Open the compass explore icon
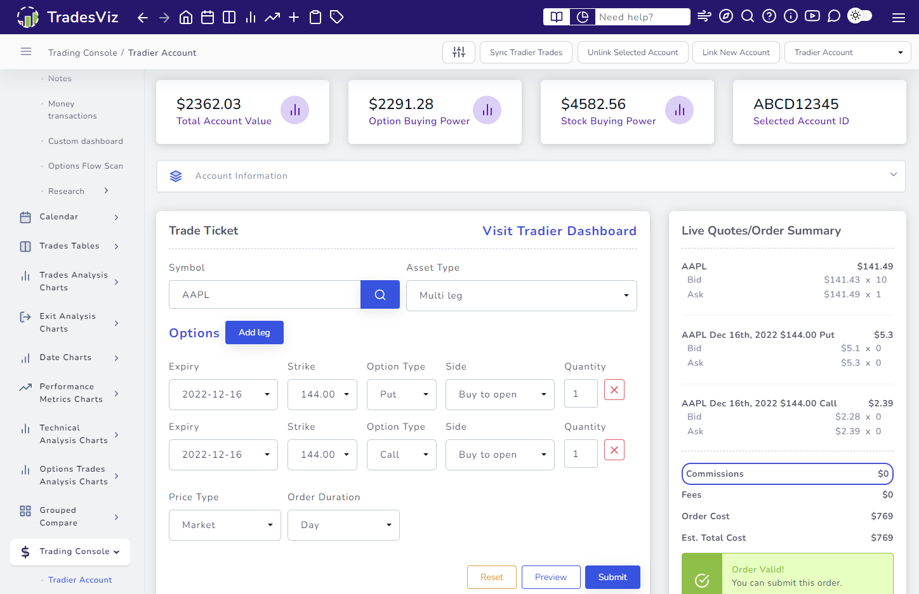The width and height of the screenshot is (919, 594). pyautogui.click(x=726, y=16)
